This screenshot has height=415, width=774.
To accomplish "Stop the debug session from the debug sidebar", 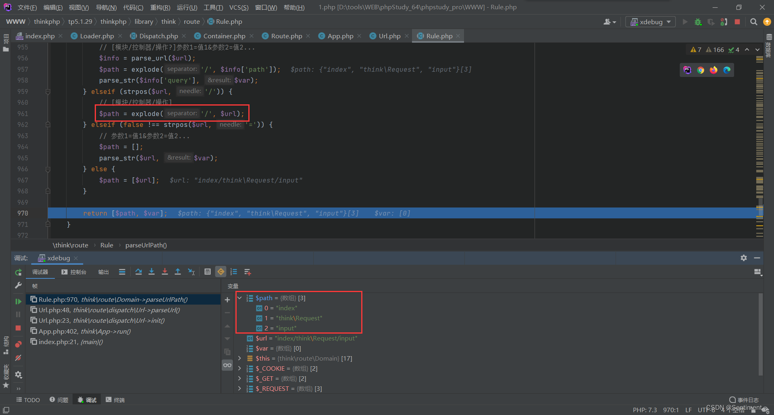I will point(18,328).
